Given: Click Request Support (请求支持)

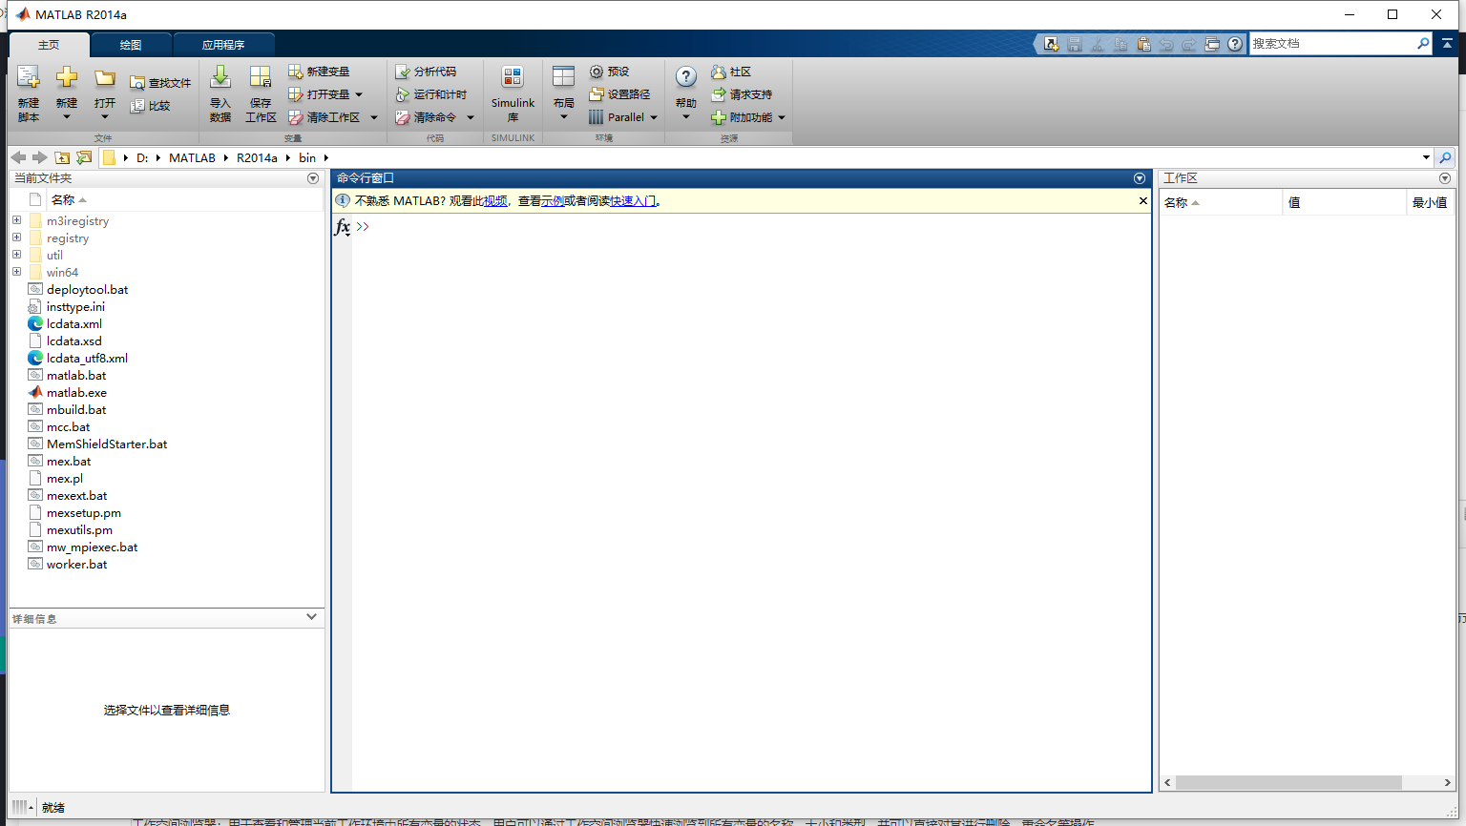Looking at the screenshot, I should point(742,94).
